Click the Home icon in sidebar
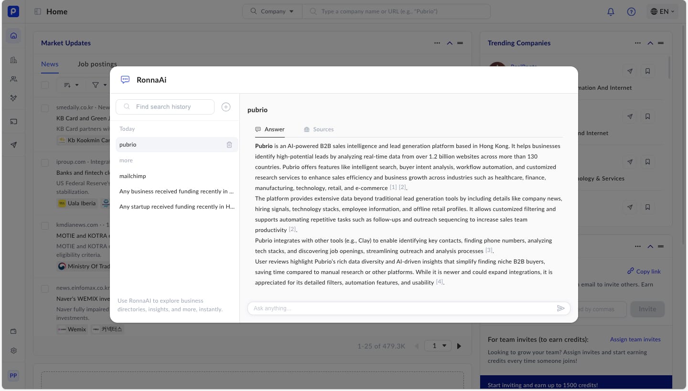The width and height of the screenshot is (688, 391). click(13, 35)
